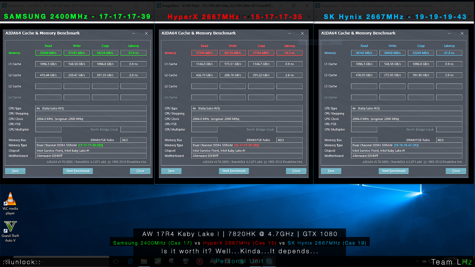The width and height of the screenshot is (475, 267).
Task: Select the memory latency value 61.8 ns
Action: coord(449,53)
